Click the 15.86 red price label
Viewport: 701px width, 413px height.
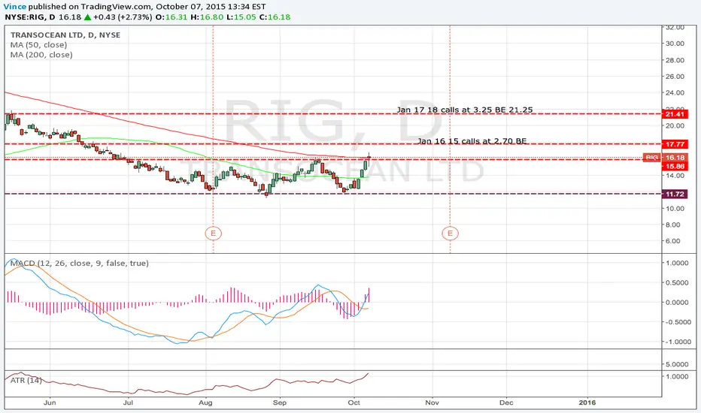pos(675,167)
